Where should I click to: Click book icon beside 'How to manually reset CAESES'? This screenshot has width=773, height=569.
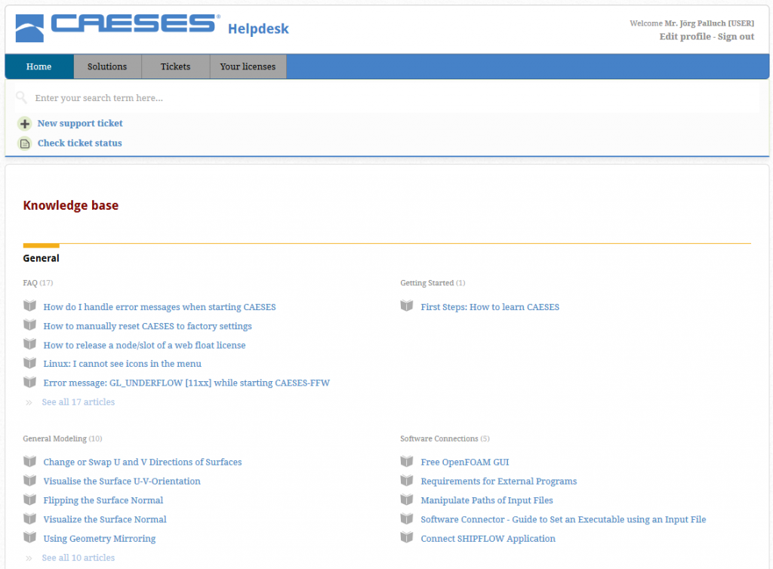pyautogui.click(x=29, y=325)
